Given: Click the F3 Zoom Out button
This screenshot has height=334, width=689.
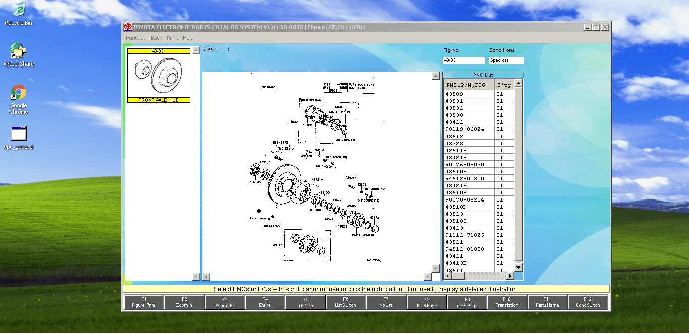Looking at the screenshot, I should (x=225, y=302).
